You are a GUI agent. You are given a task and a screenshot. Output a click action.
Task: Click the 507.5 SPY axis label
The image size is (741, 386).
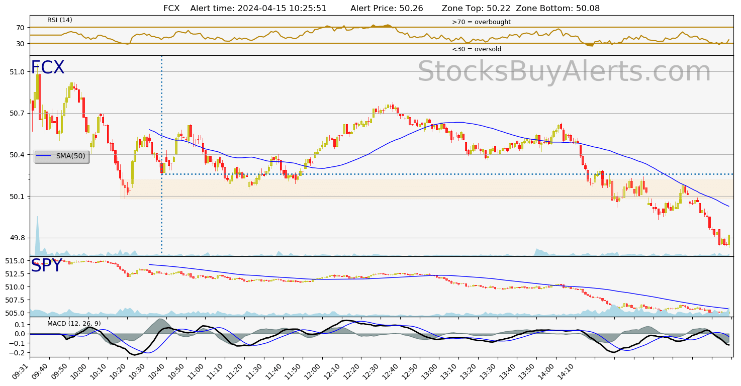click(x=15, y=300)
